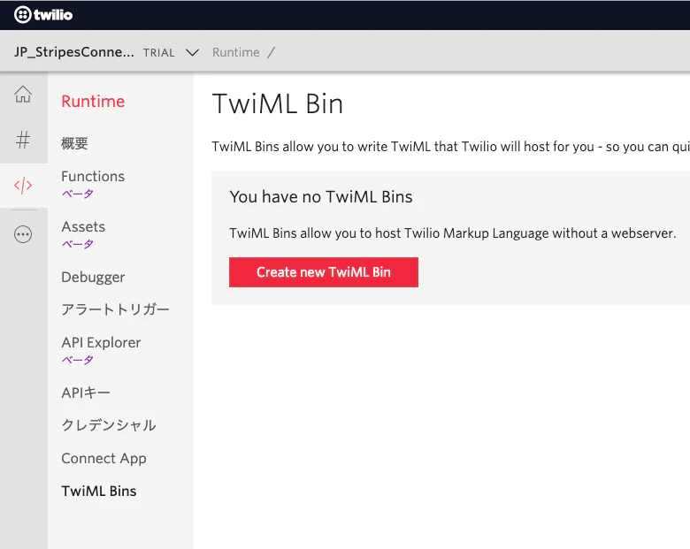
Task: Click the Runtime breadcrumb link
Action: tap(236, 52)
